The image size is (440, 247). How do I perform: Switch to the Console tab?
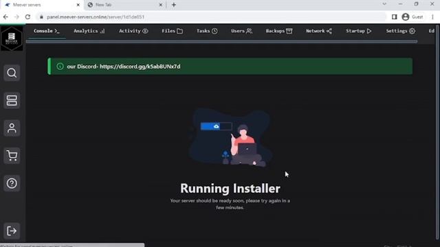click(x=47, y=31)
